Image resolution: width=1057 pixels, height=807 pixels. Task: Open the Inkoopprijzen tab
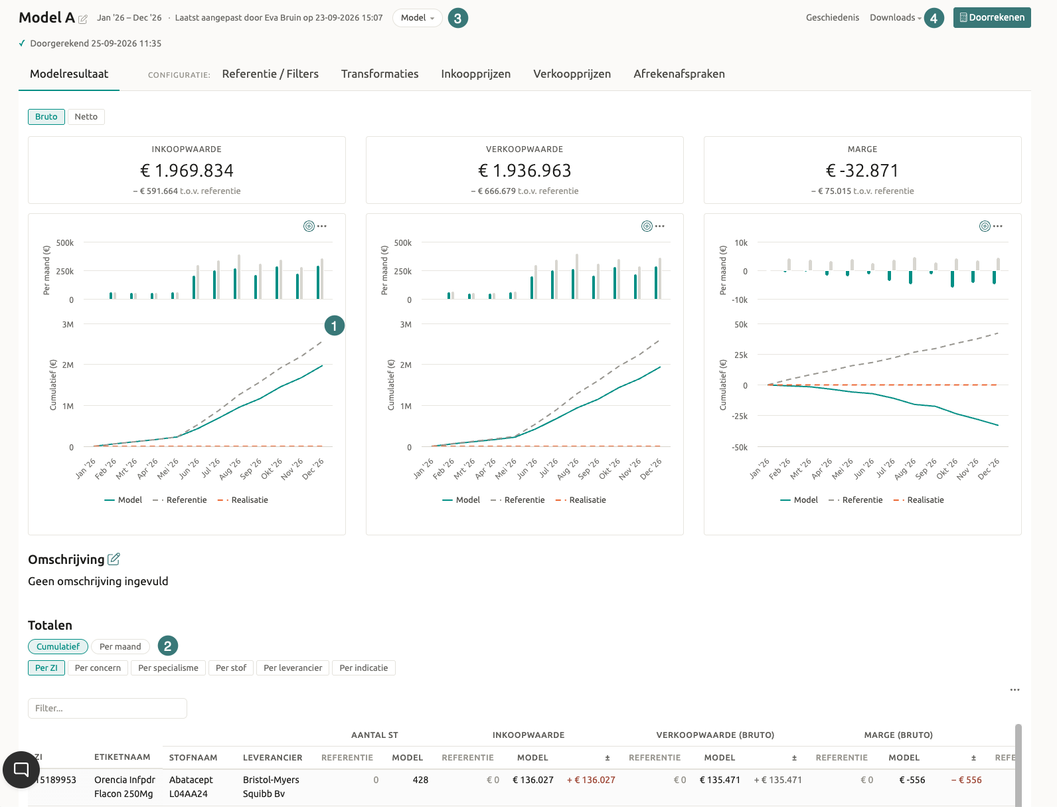[x=476, y=74]
